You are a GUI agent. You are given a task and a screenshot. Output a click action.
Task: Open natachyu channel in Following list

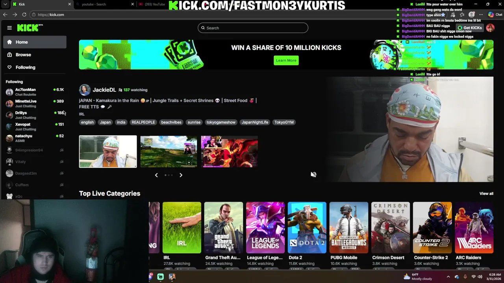(x=35, y=138)
